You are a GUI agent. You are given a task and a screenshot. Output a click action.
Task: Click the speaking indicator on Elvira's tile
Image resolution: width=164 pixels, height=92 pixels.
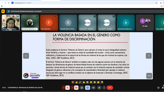click(x=18, y=16)
